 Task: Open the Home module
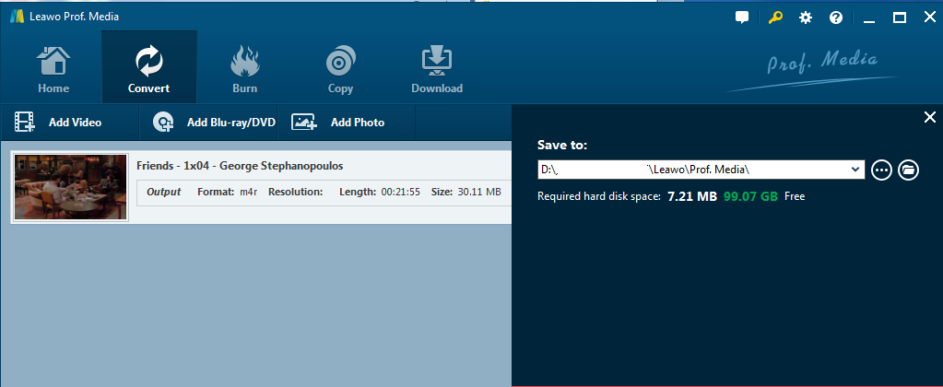[53, 68]
